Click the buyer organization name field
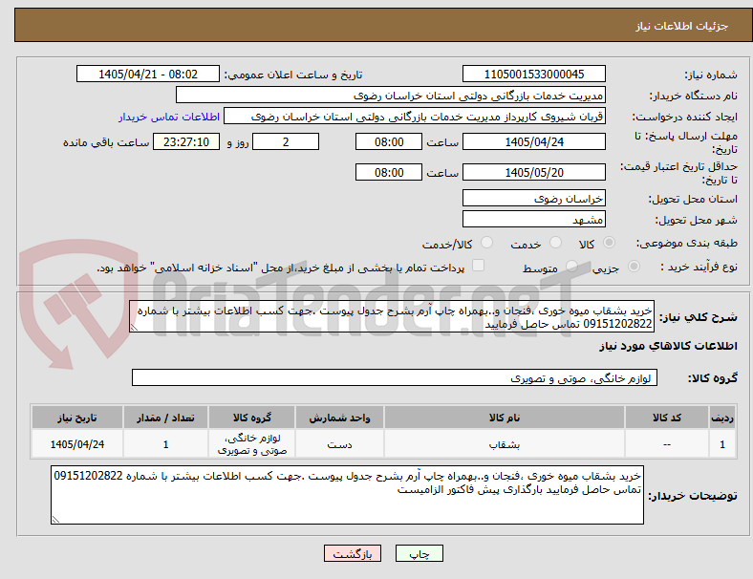Viewport: 753px width, 579px height. click(x=391, y=95)
